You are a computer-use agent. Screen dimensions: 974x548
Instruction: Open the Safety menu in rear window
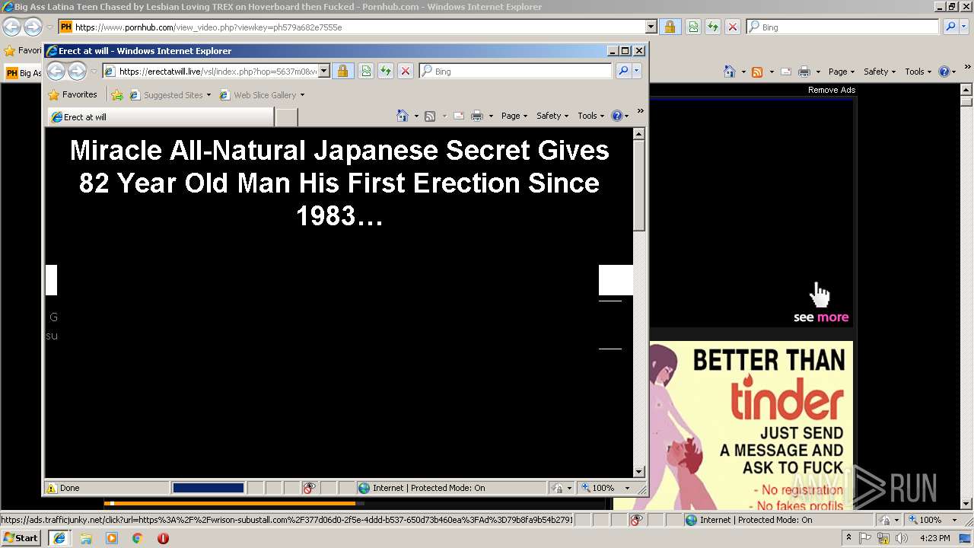click(879, 72)
